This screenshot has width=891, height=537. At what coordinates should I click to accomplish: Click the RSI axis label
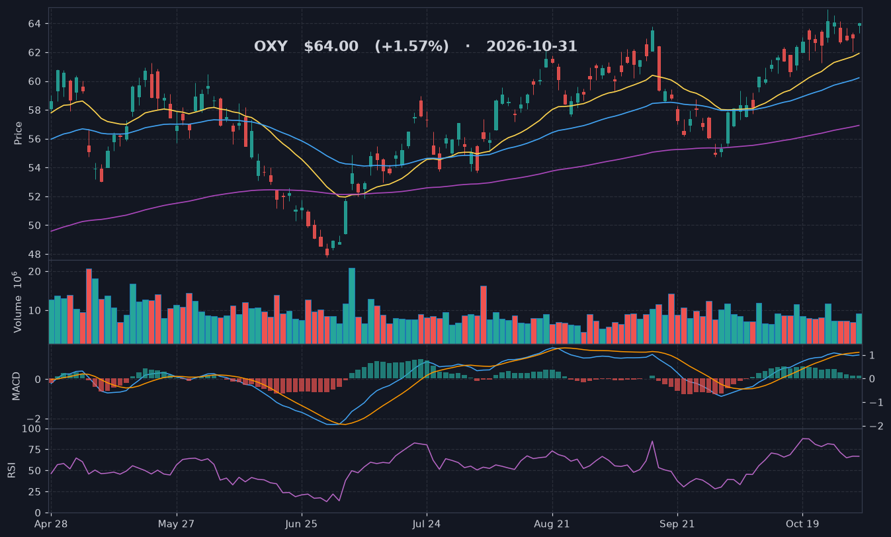coord(11,470)
